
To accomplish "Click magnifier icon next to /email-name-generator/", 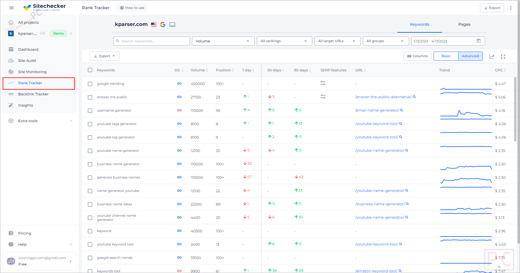I will [x=401, y=110].
